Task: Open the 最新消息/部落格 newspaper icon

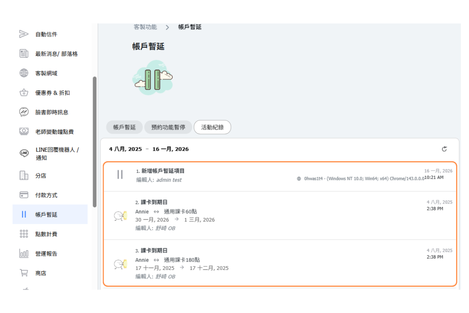Action: pyautogui.click(x=24, y=54)
